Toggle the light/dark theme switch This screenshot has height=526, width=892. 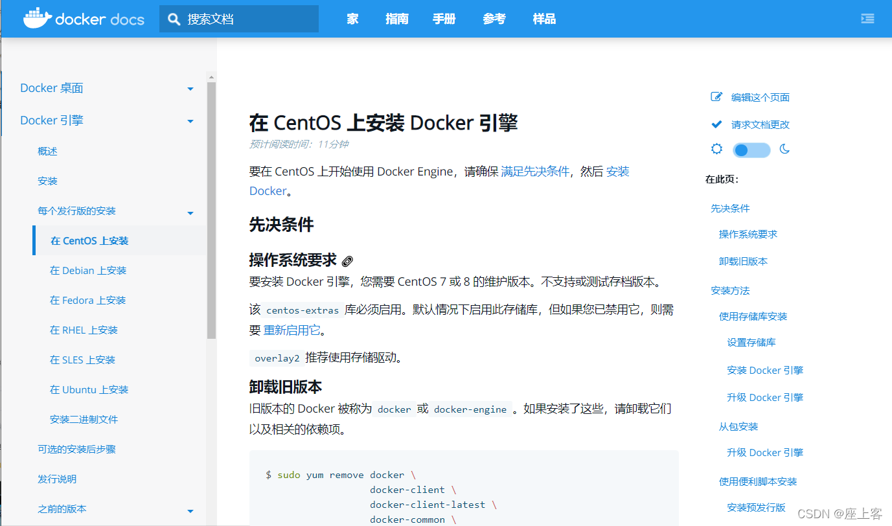pyautogui.click(x=751, y=150)
